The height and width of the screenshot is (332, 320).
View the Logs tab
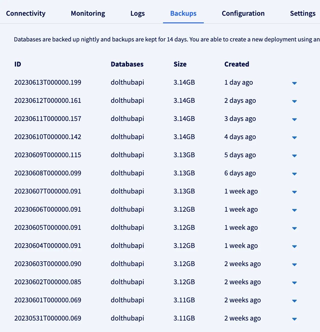[x=137, y=13]
